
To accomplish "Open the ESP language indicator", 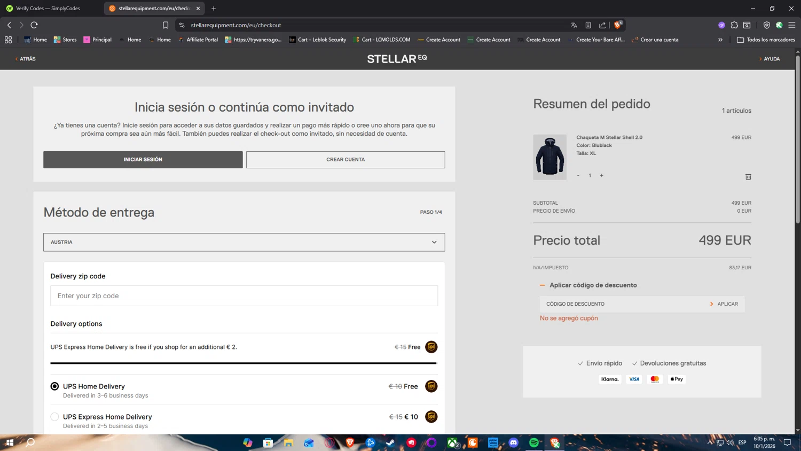I will point(742,442).
